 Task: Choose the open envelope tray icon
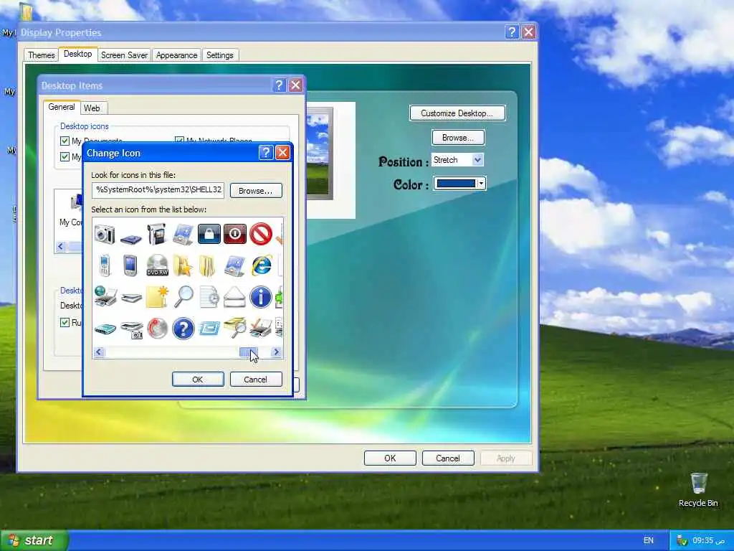[x=234, y=296]
